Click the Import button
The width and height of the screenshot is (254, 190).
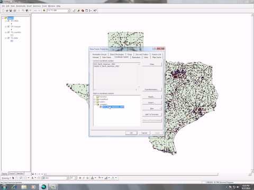pos(152,102)
